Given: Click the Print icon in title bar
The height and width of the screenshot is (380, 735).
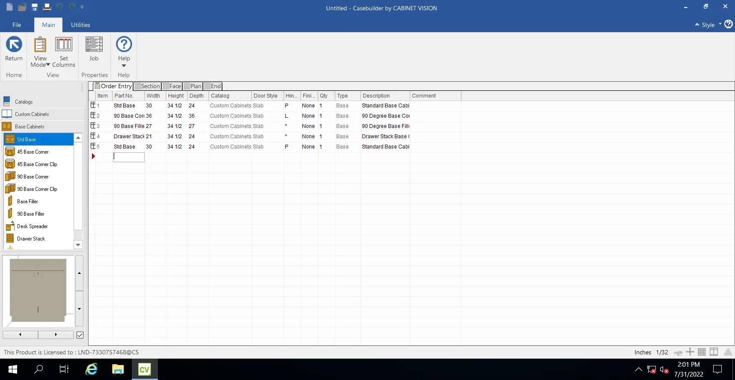Looking at the screenshot, I should [47, 7].
